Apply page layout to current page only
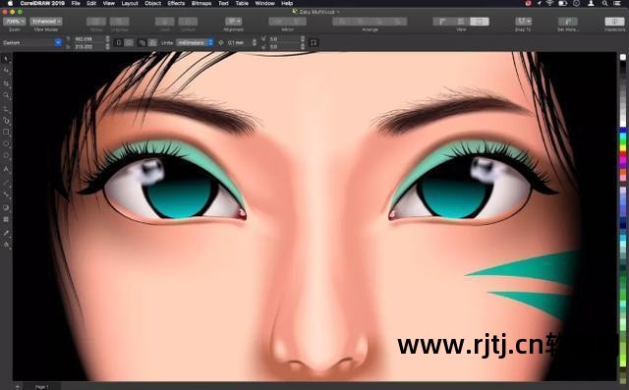Image resolution: width=629 pixels, height=390 pixels. (152, 42)
